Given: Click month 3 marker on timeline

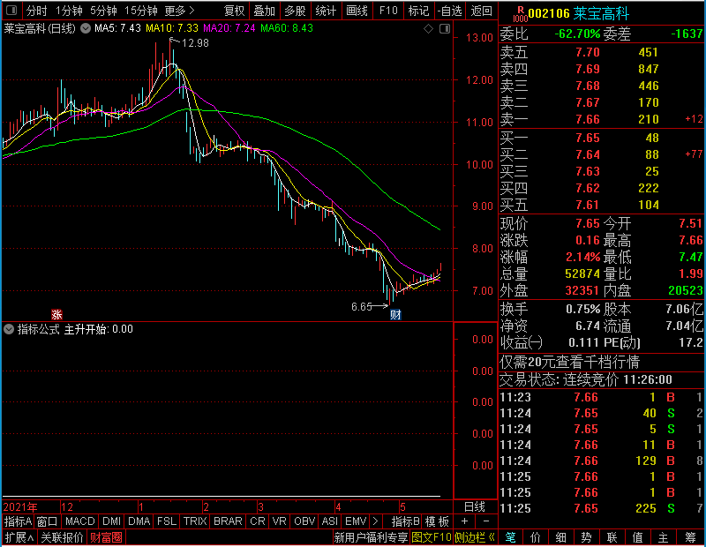Looking at the screenshot, I should [x=260, y=507].
